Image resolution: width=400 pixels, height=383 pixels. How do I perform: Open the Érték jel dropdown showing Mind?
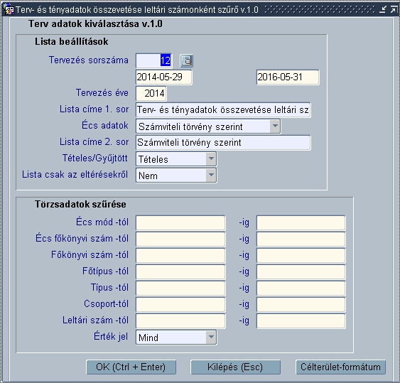[211, 337]
